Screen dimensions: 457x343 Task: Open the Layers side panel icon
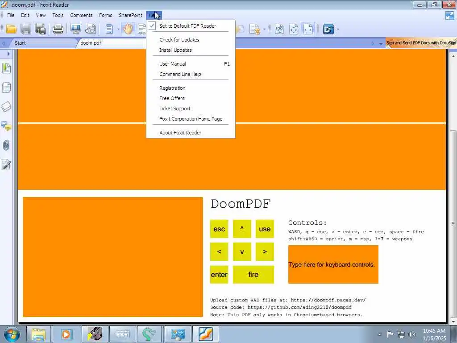tap(6, 107)
